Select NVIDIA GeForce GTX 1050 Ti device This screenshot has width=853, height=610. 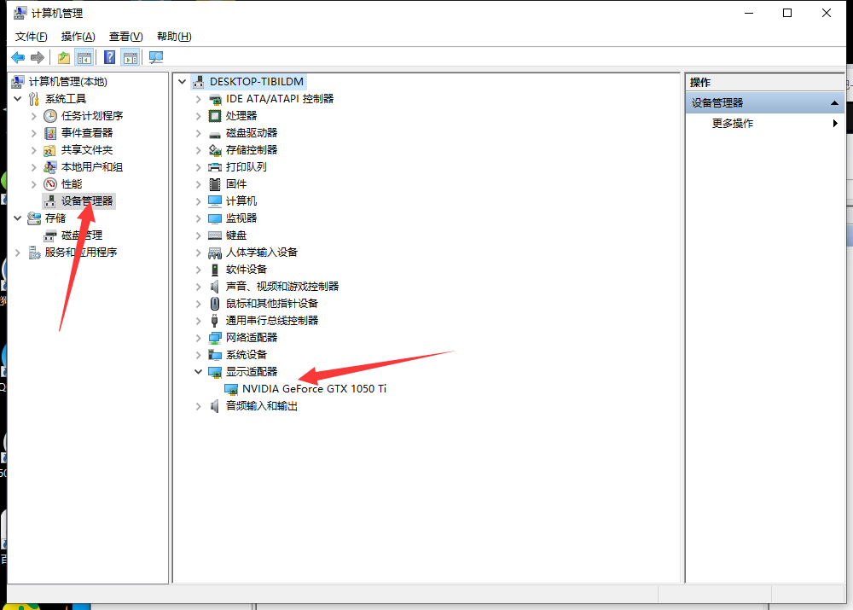click(314, 388)
